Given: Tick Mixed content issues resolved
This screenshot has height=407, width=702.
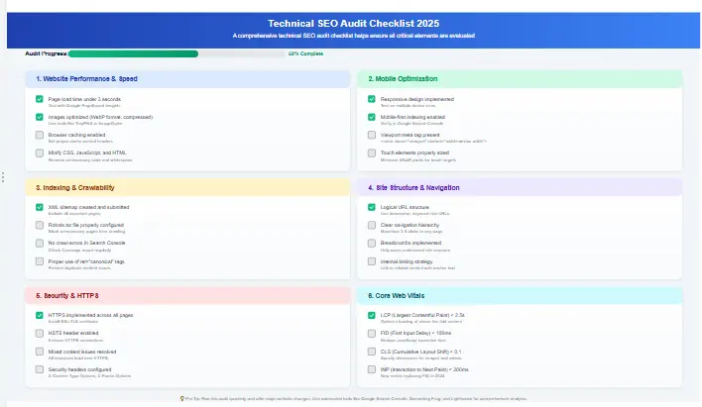Looking at the screenshot, I should coord(40,352).
